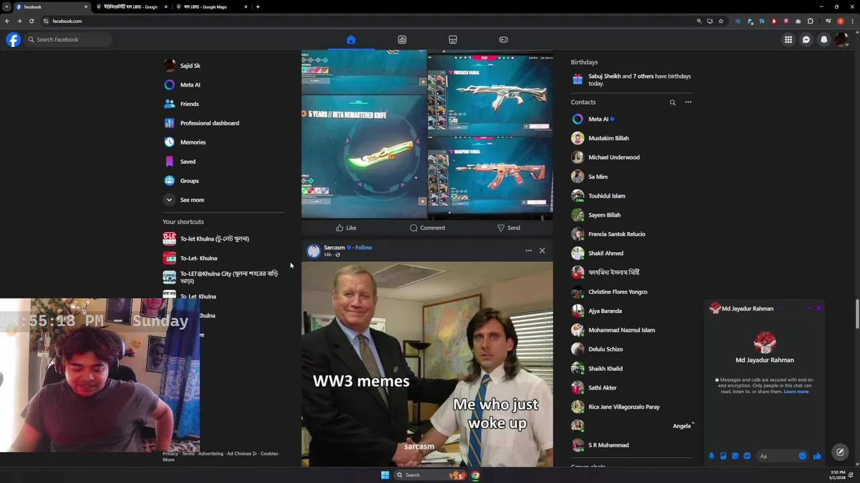Screen dimensions: 860x483
Task: Open the Facebook Home feed tab
Action: [x=351, y=40]
